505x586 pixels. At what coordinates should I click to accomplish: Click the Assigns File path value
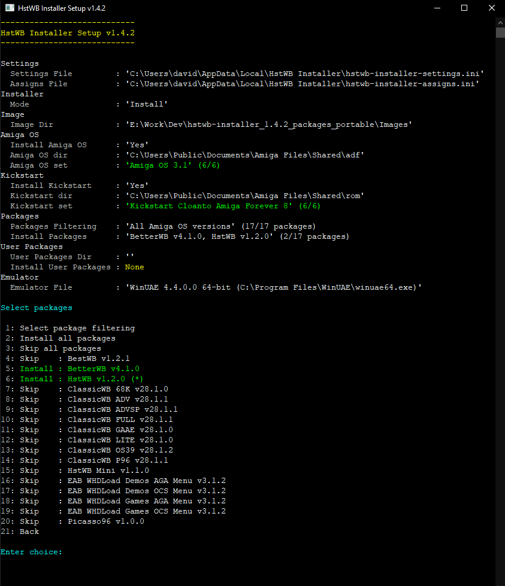pyautogui.click(x=303, y=84)
